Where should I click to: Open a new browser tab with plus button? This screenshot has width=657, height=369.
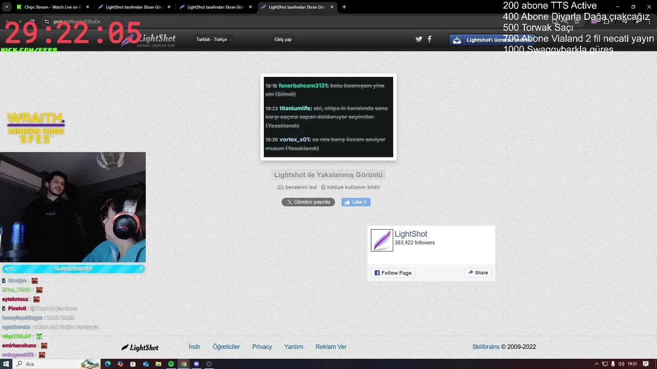click(344, 7)
